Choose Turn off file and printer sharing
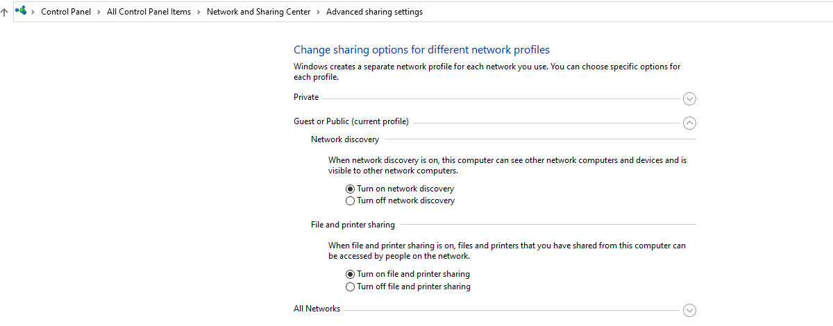This screenshot has height=326, width=833. (350, 286)
